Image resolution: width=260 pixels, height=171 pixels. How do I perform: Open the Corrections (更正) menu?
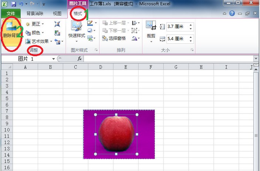(x=35, y=24)
